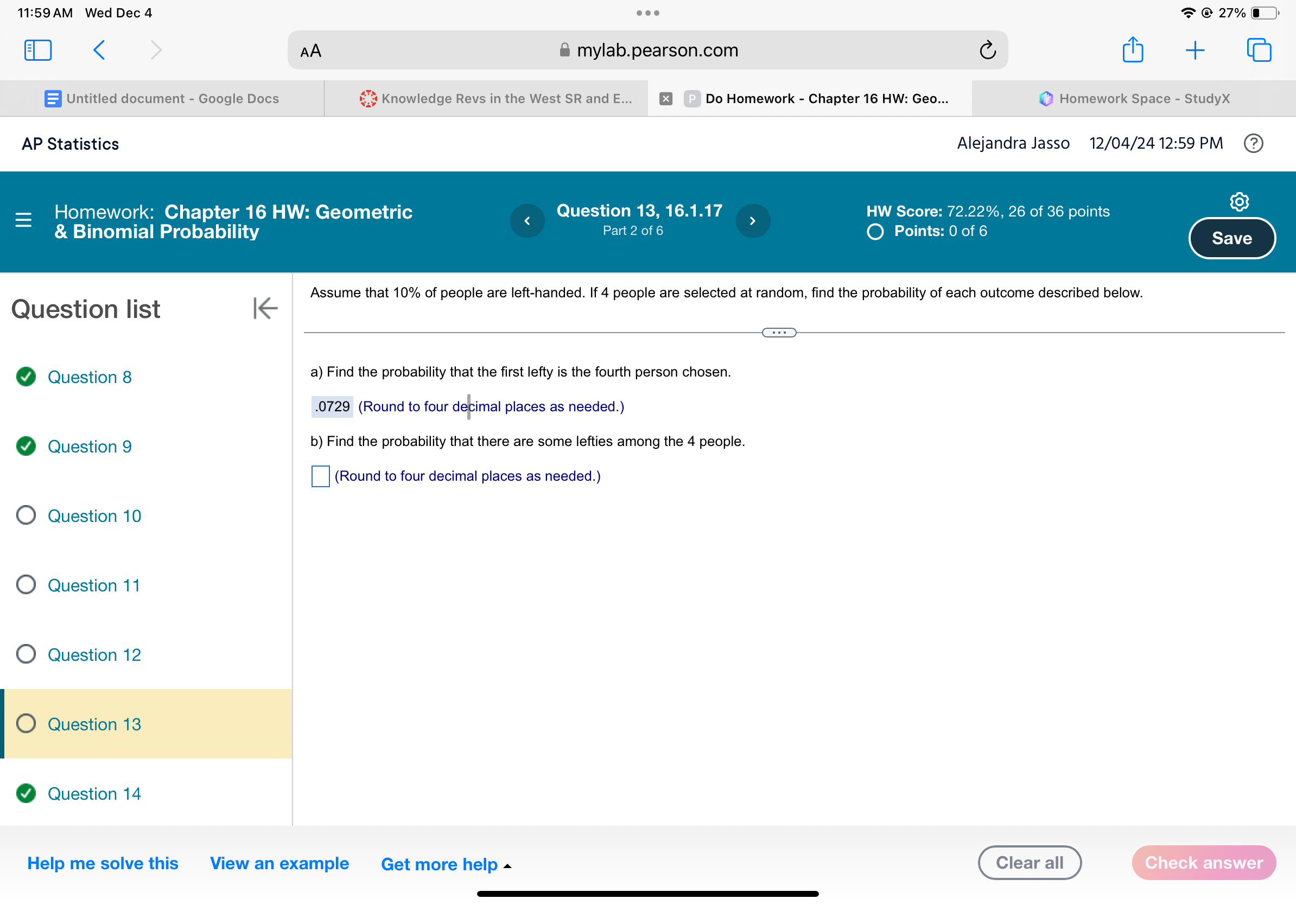Open the help question-mark icon
This screenshot has width=1296, height=905.
click(1253, 143)
